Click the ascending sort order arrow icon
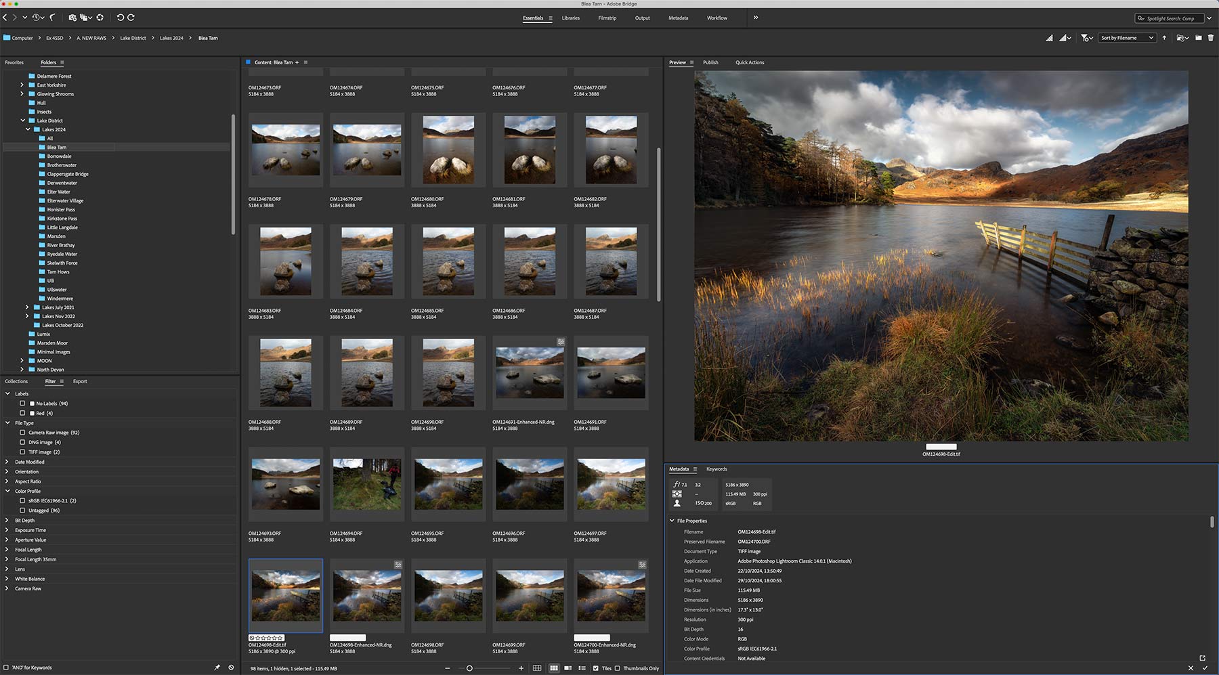Image resolution: width=1219 pixels, height=675 pixels. pos(1164,38)
